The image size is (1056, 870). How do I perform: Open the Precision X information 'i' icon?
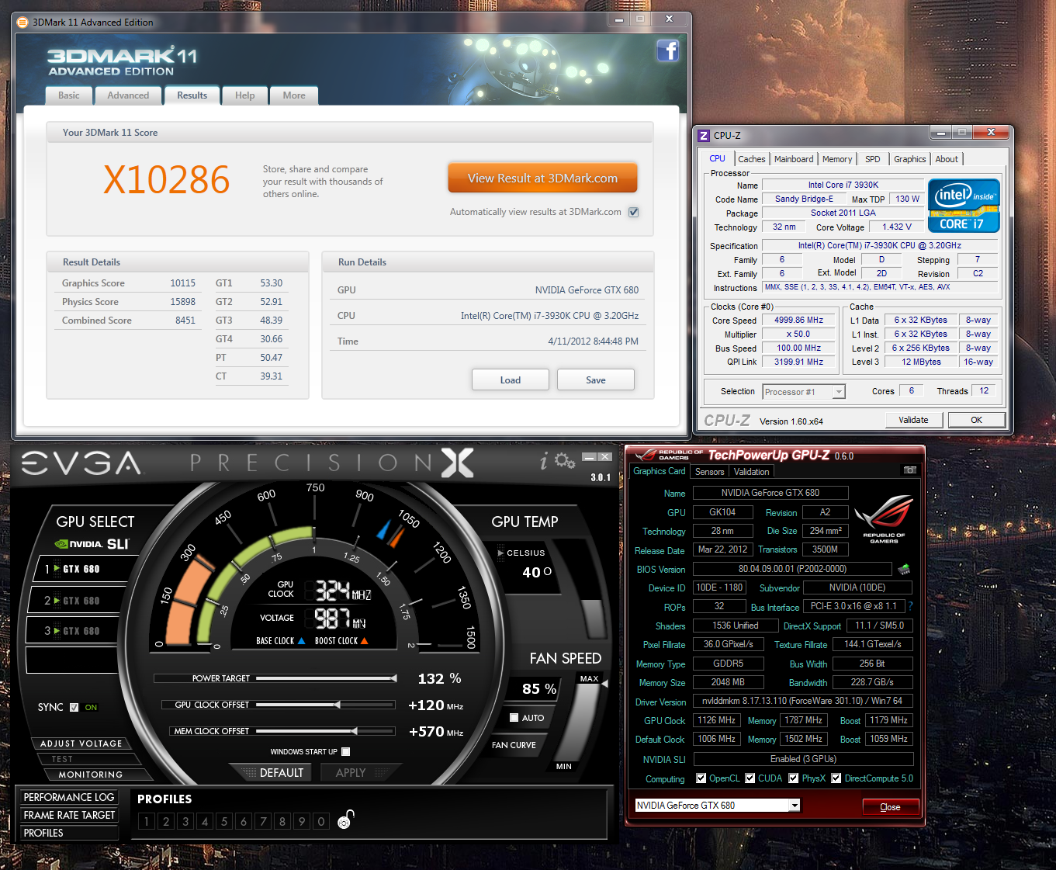544,462
